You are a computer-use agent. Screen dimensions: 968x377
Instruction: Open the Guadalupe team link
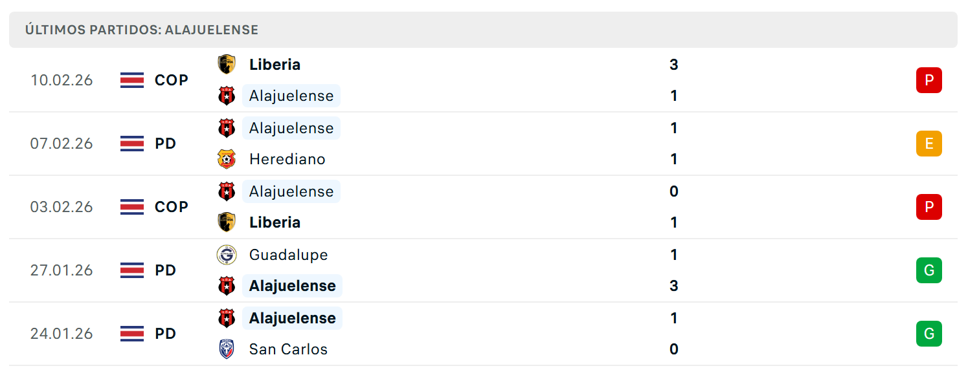click(289, 255)
